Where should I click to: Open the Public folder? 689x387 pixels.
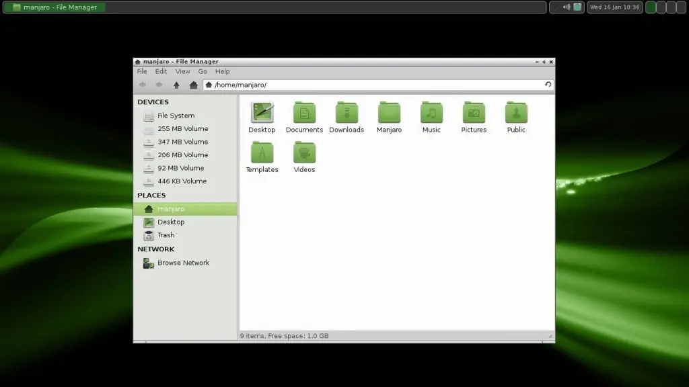[516, 117]
